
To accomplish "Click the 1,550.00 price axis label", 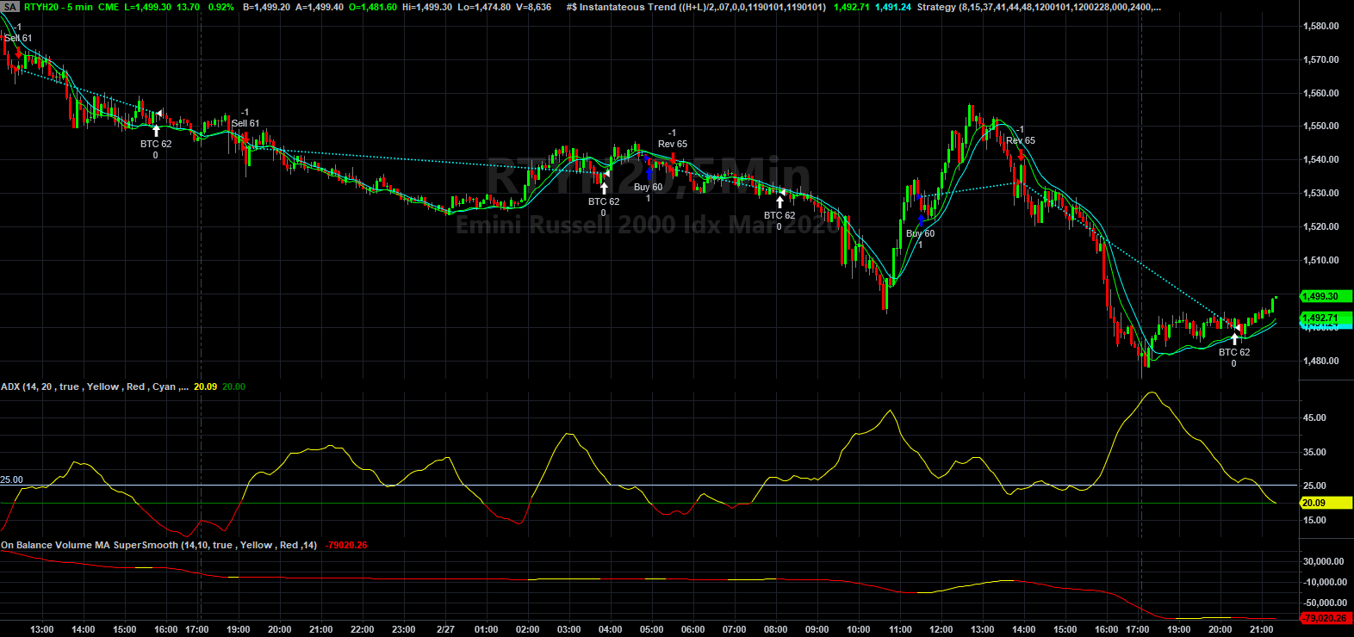I will pos(1321,126).
